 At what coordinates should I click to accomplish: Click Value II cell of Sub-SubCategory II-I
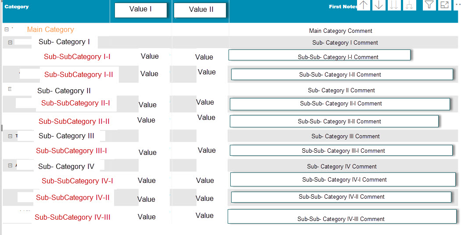(x=205, y=102)
